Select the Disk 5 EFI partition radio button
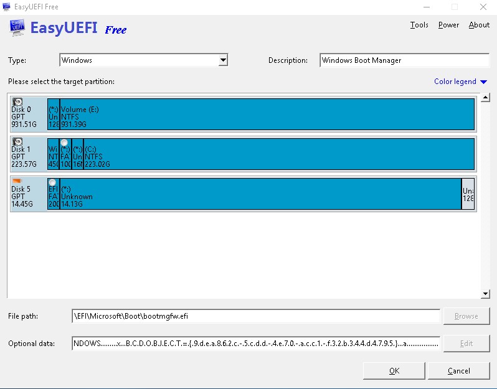This screenshot has width=497, height=389. click(x=52, y=182)
